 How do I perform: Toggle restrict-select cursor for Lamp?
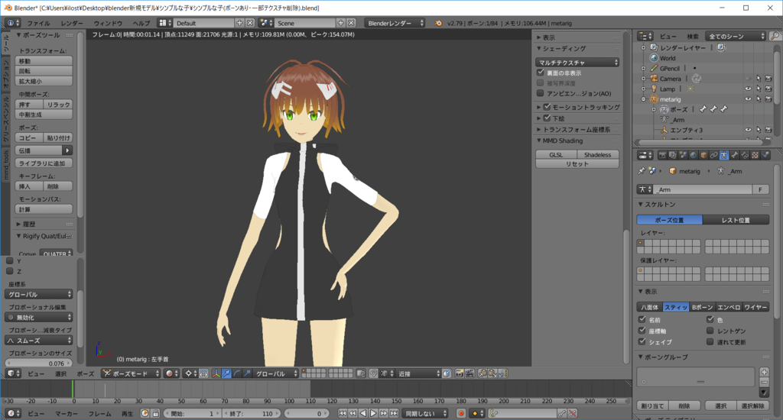(x=759, y=89)
